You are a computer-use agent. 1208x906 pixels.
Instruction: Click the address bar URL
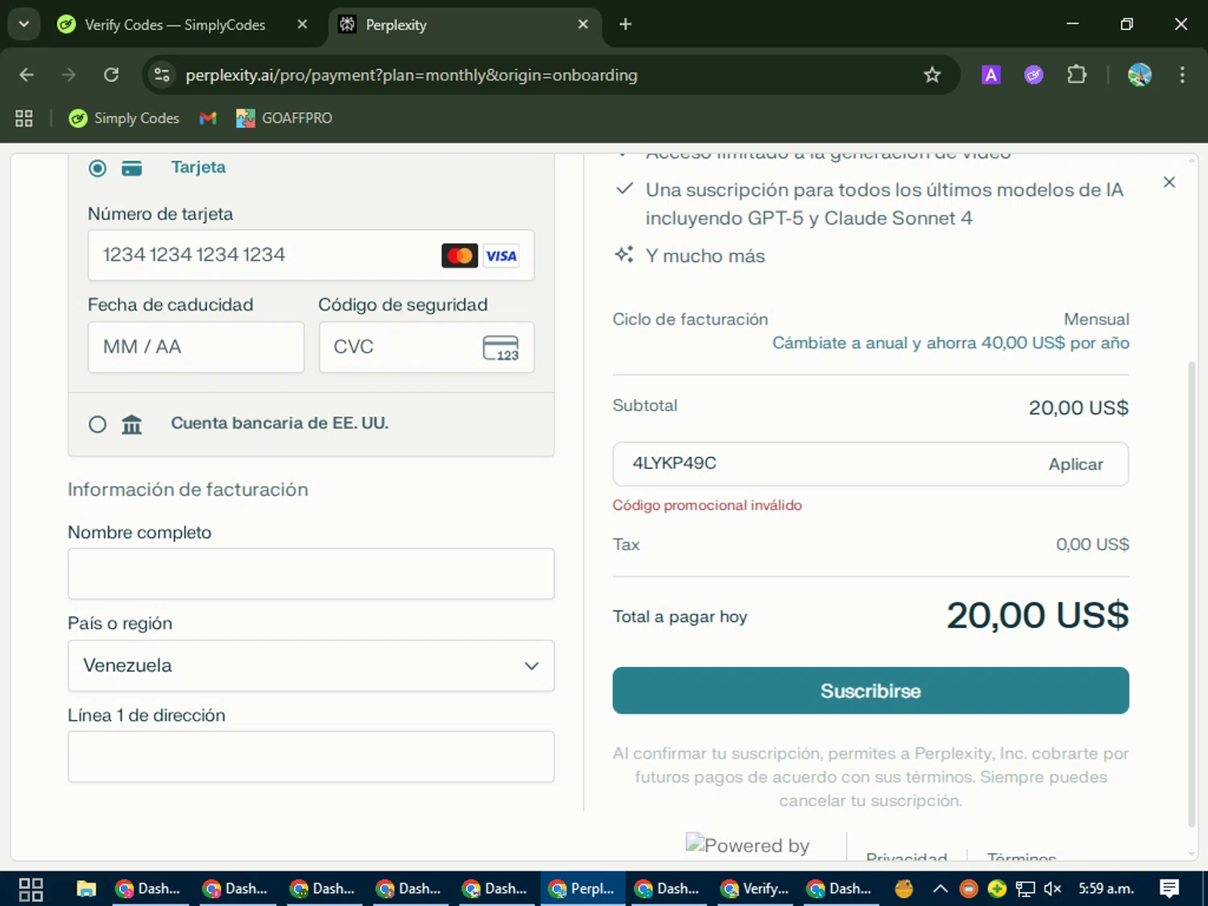[x=411, y=75]
